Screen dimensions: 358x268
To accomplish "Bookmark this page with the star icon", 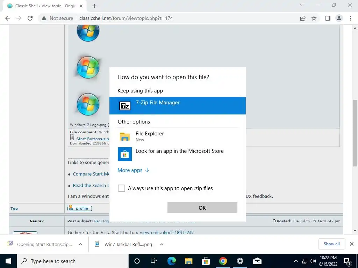I will 314,18.
